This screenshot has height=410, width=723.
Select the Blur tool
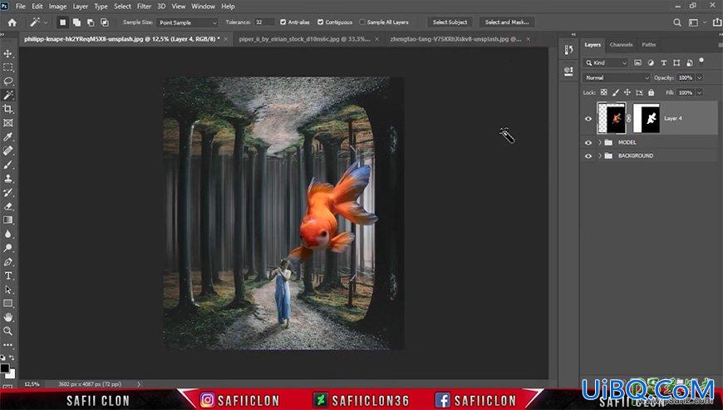pos(7,234)
